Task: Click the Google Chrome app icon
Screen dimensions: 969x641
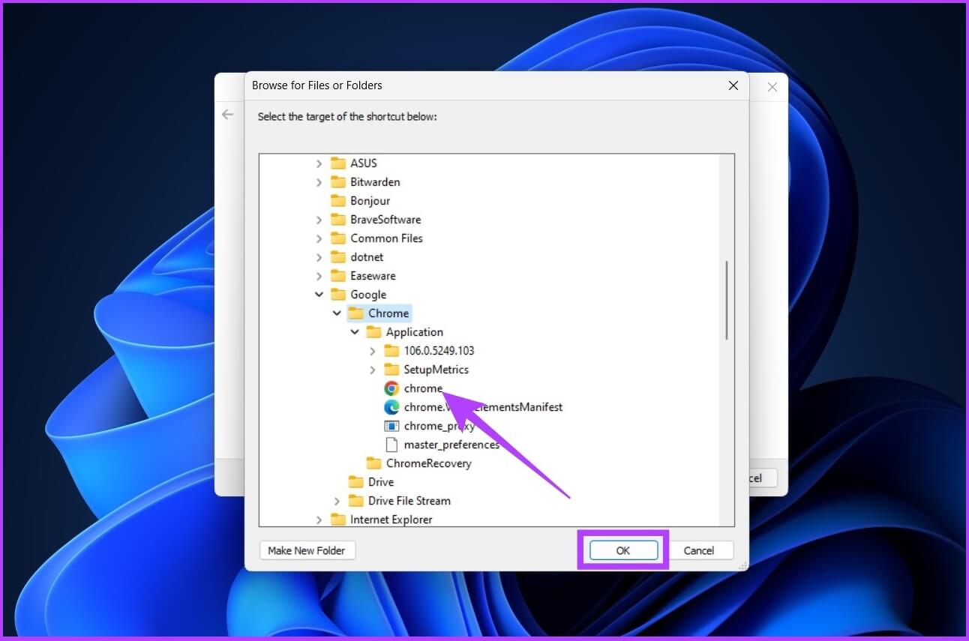Action: 391,388
